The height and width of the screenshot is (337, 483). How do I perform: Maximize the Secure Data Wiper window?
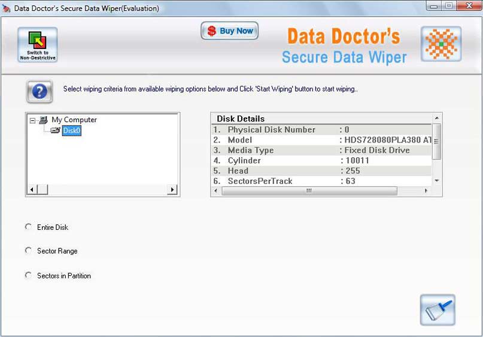click(449, 6)
